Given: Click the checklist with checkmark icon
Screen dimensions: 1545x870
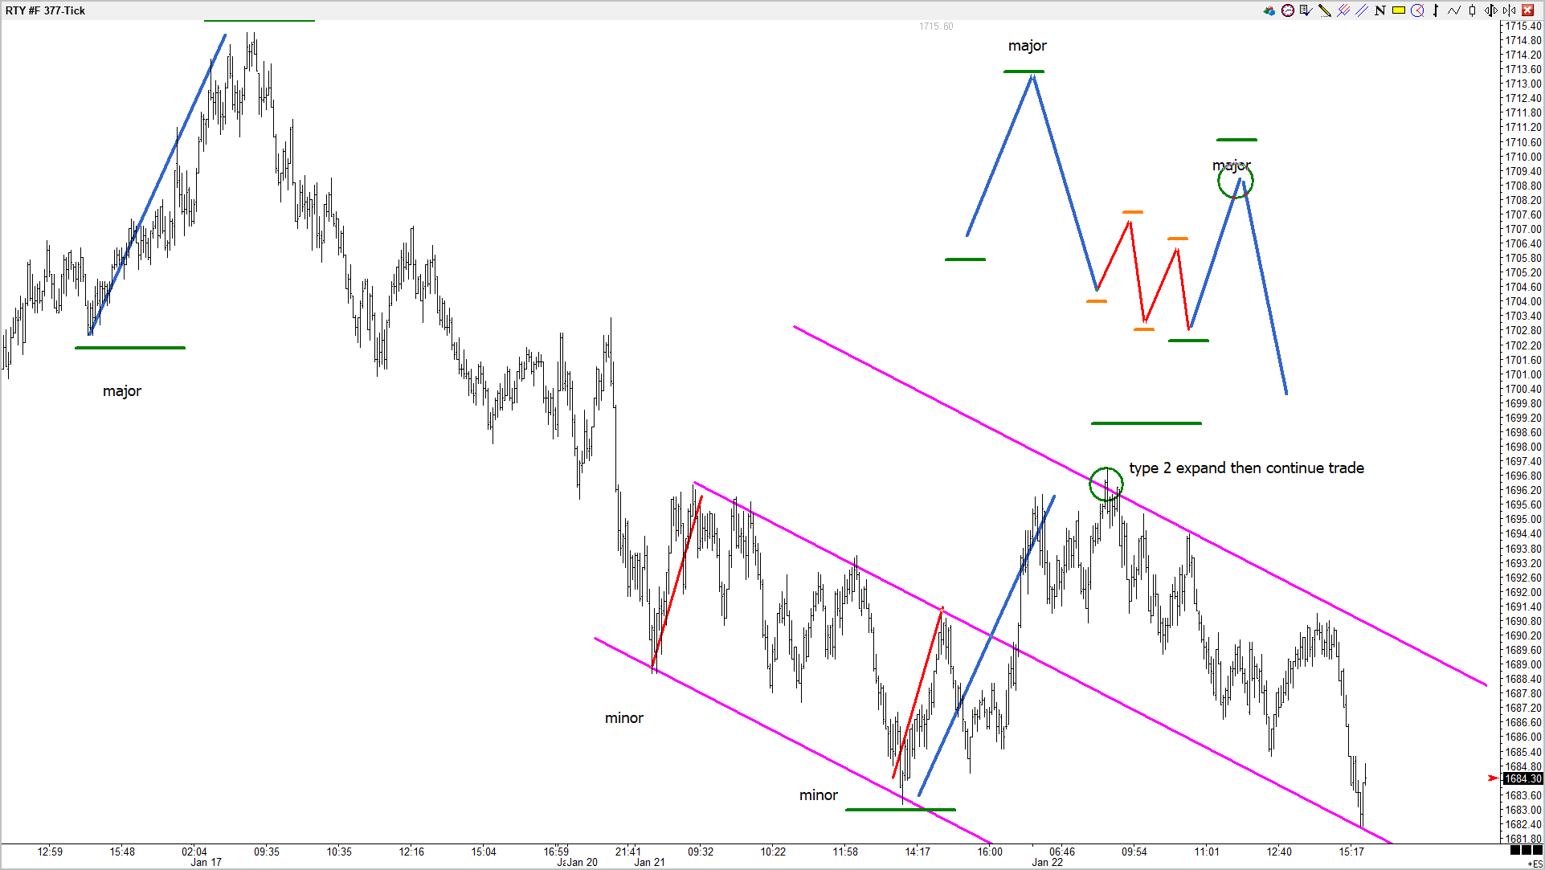Looking at the screenshot, I should 1306,10.
